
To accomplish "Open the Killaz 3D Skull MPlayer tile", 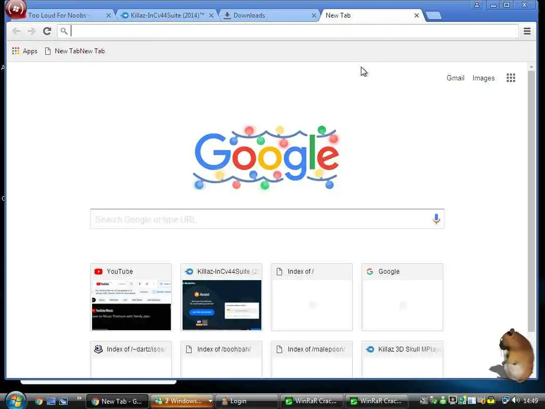I will click(402, 359).
